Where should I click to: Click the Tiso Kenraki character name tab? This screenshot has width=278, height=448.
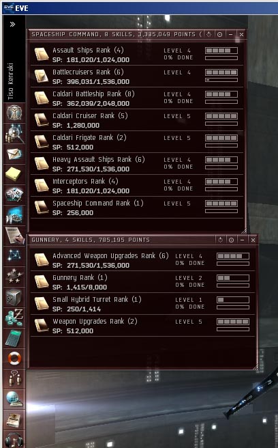pos(11,81)
